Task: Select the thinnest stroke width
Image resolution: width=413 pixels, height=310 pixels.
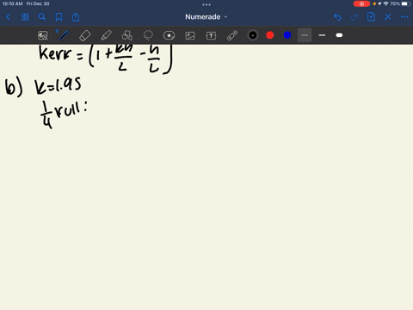Action: [305, 35]
